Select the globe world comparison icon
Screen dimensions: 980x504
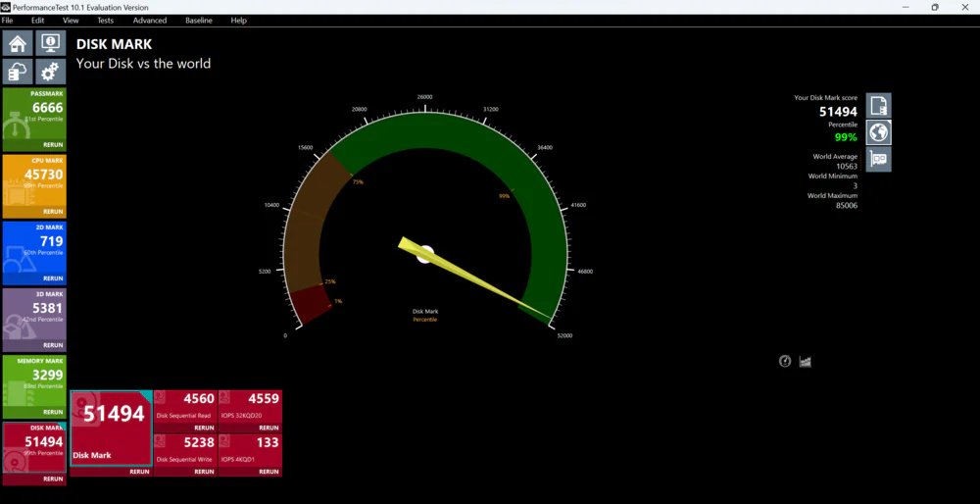click(879, 132)
